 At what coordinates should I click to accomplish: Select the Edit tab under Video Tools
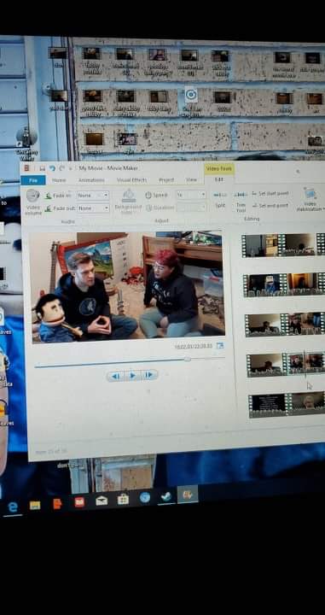[x=219, y=179]
